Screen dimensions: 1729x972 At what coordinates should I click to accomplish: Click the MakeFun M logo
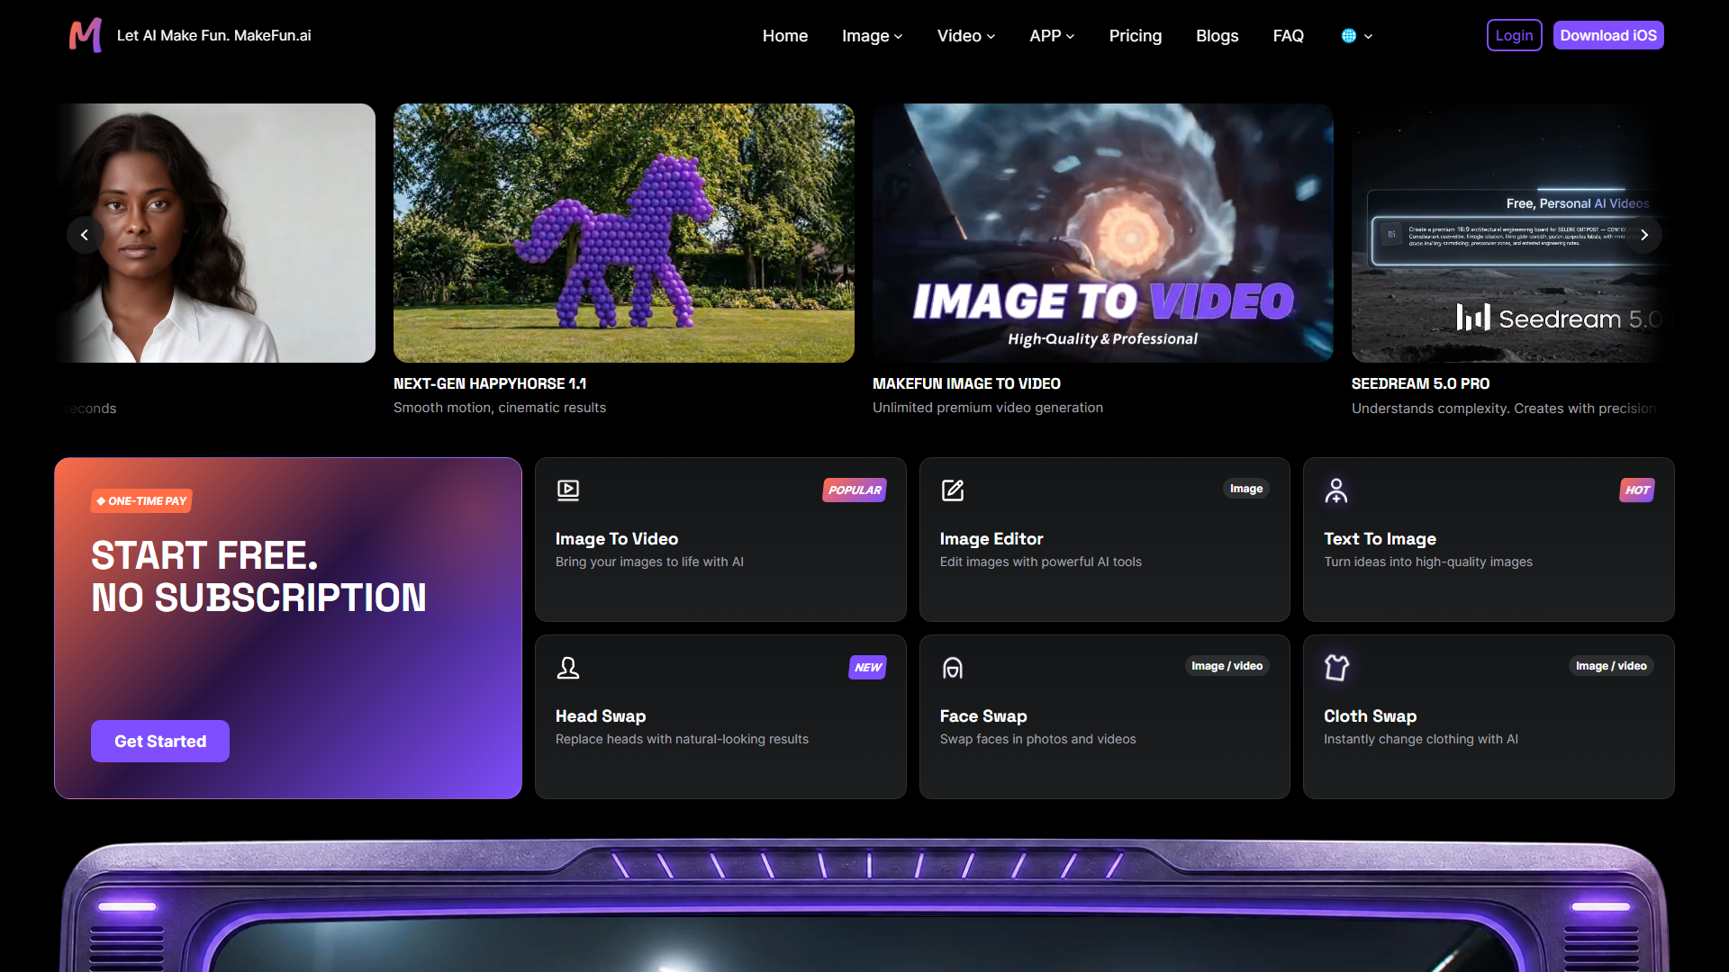[86, 35]
